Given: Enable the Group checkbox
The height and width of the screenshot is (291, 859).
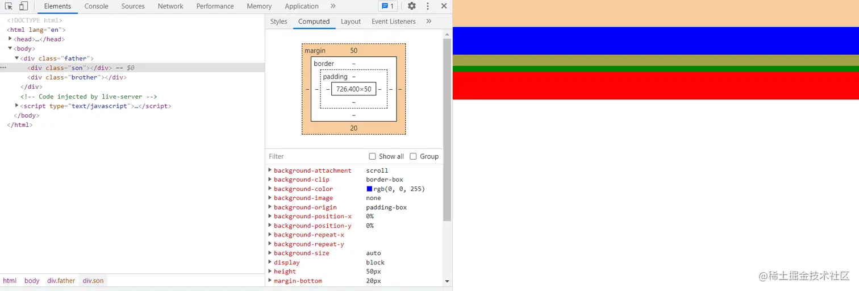Looking at the screenshot, I should point(413,156).
